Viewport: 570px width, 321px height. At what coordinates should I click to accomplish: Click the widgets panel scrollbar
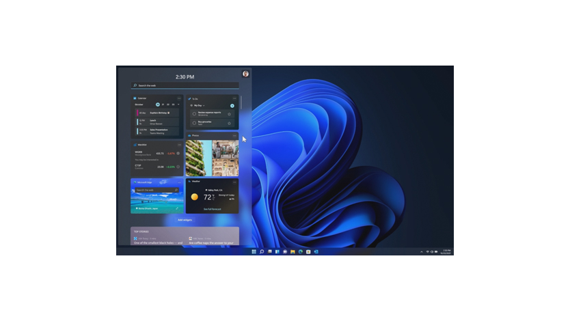[x=241, y=102]
